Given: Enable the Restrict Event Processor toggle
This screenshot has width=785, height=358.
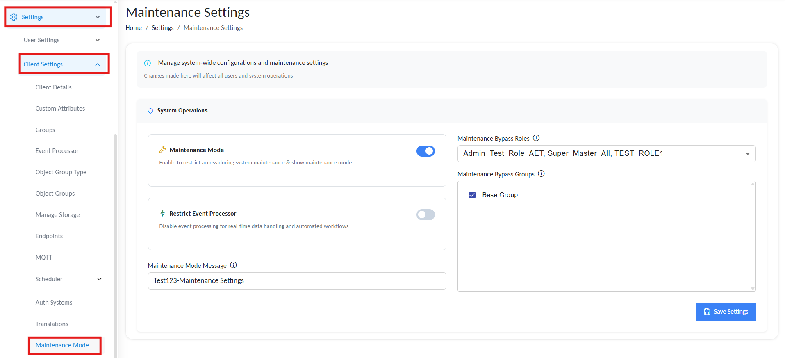Looking at the screenshot, I should coord(425,215).
